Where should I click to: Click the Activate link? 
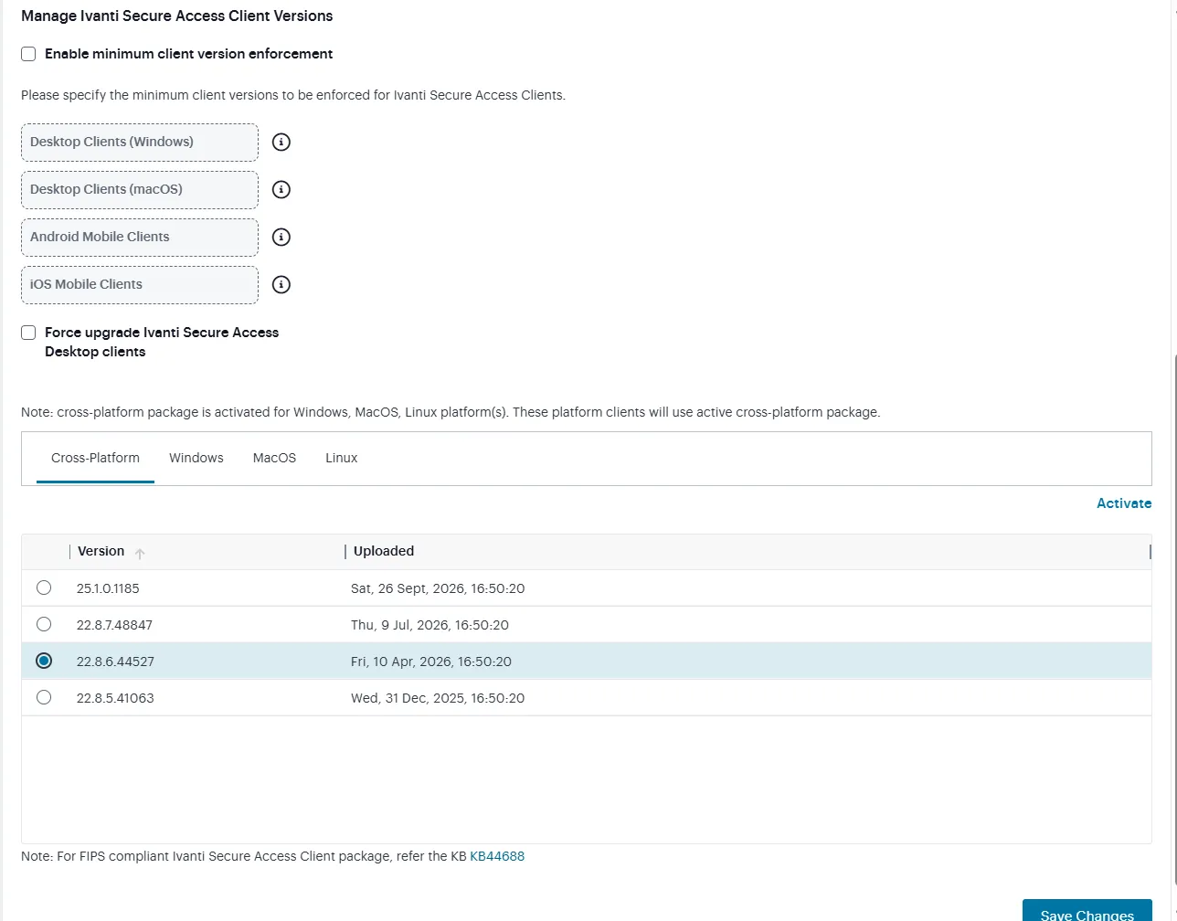[x=1124, y=503]
